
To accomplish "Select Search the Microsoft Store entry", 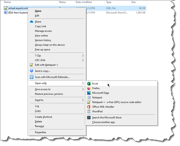I will pos(121,117).
